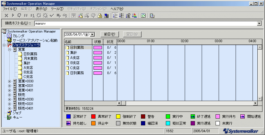Open the 表示(V) menu
Viewport: 265px width, 135px height.
click(x=41, y=9)
